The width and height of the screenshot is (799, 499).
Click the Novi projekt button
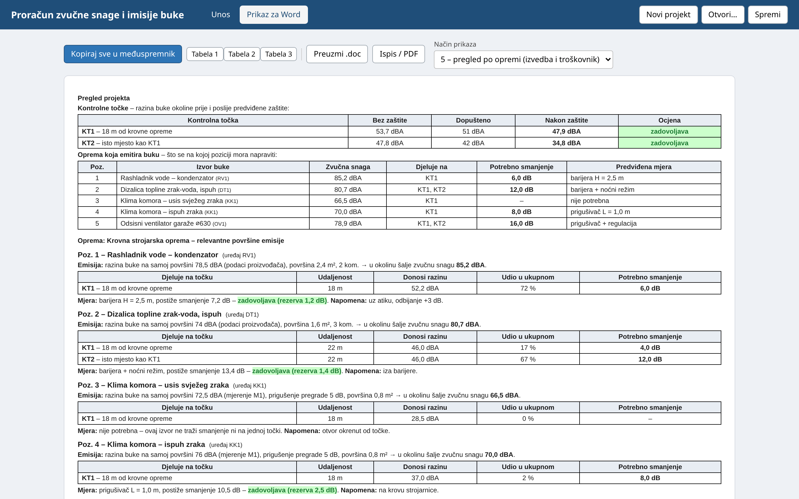[x=668, y=14]
